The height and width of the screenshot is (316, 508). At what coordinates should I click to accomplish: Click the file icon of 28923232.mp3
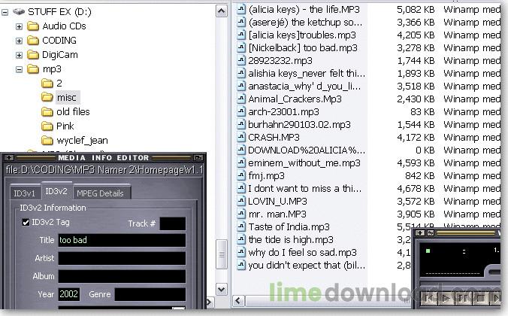[x=241, y=60]
